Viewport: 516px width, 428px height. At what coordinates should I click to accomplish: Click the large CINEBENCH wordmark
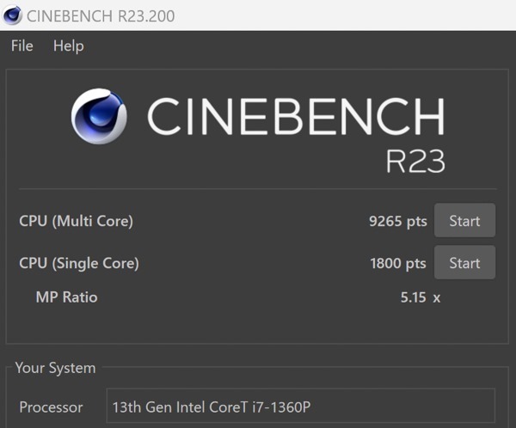(296, 116)
